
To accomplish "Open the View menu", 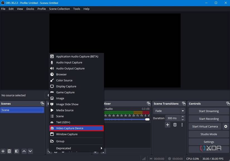I will coord(20,9).
